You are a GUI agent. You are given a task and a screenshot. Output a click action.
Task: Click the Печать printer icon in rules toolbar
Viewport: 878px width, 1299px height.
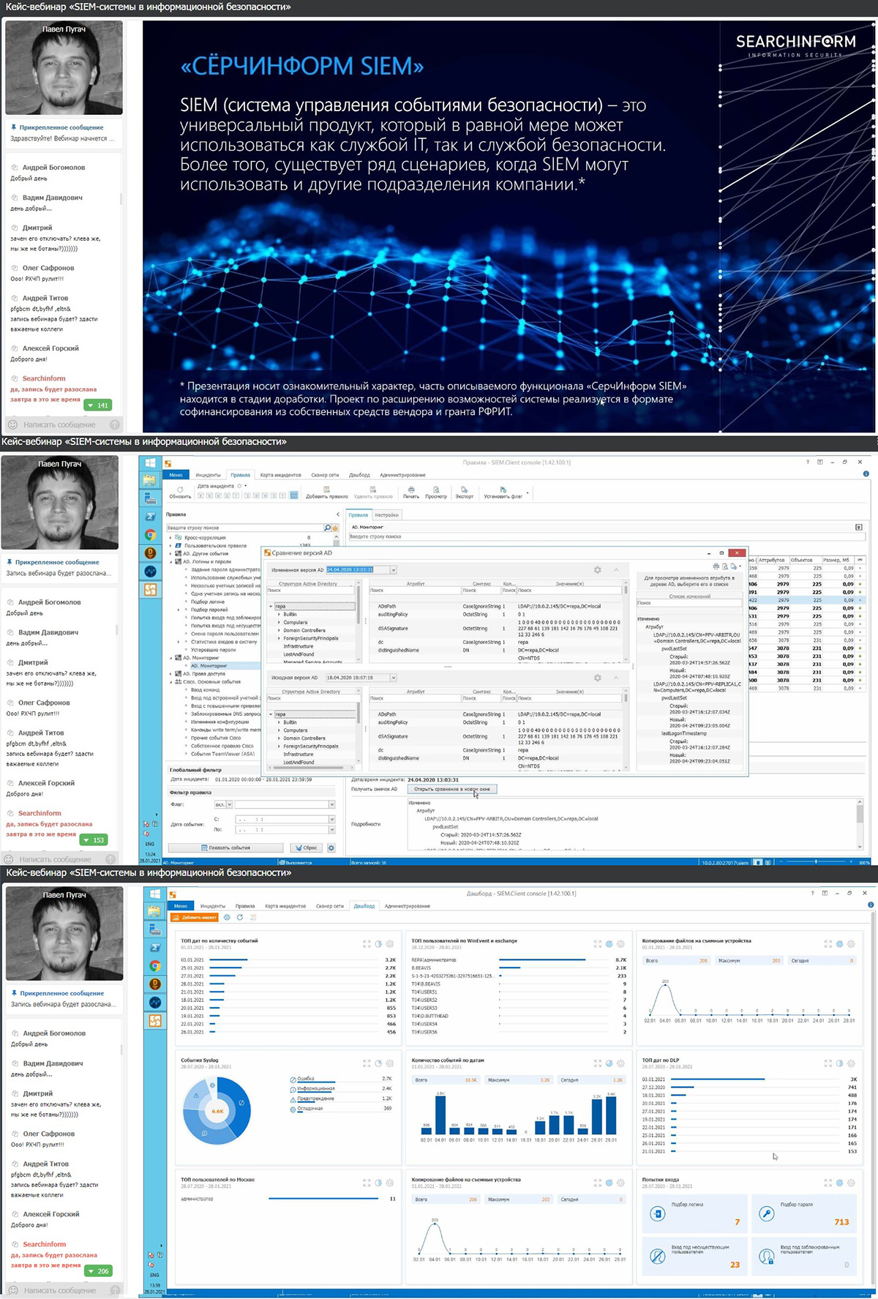411,489
